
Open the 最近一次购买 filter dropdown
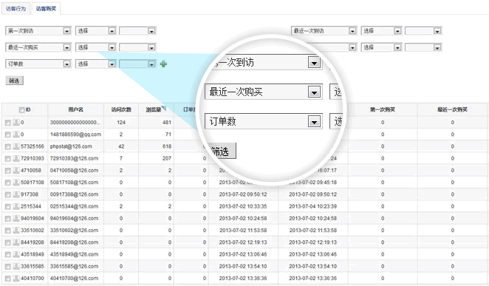click(x=38, y=47)
